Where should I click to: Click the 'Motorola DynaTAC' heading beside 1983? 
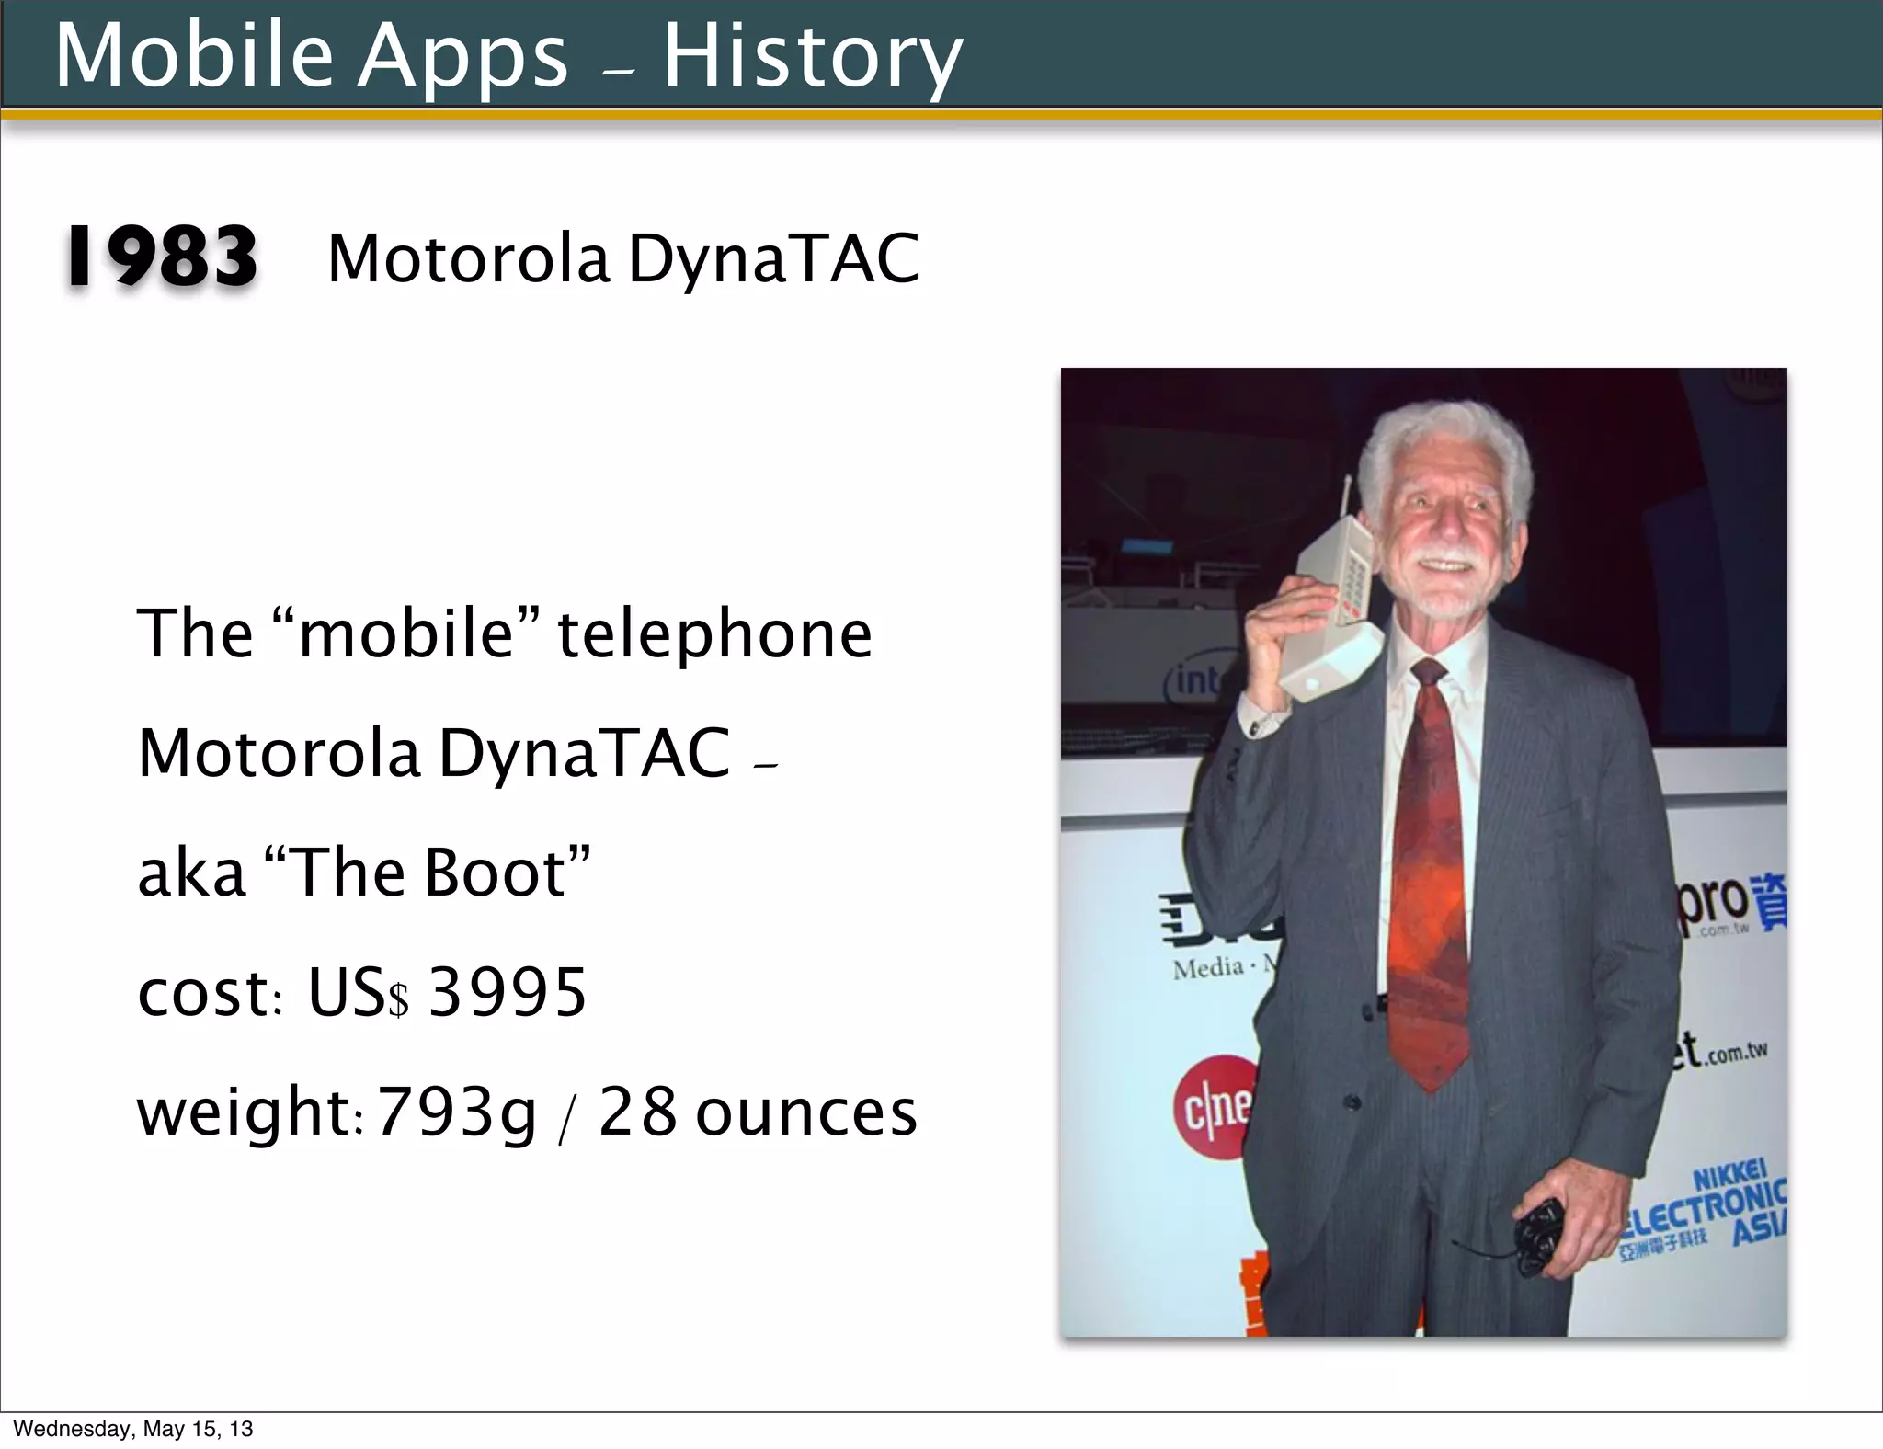[x=623, y=258]
